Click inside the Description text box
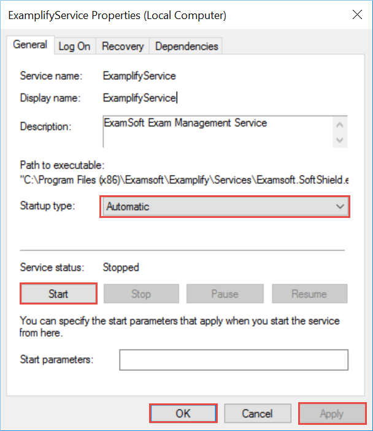The height and width of the screenshot is (431, 373). [x=217, y=130]
